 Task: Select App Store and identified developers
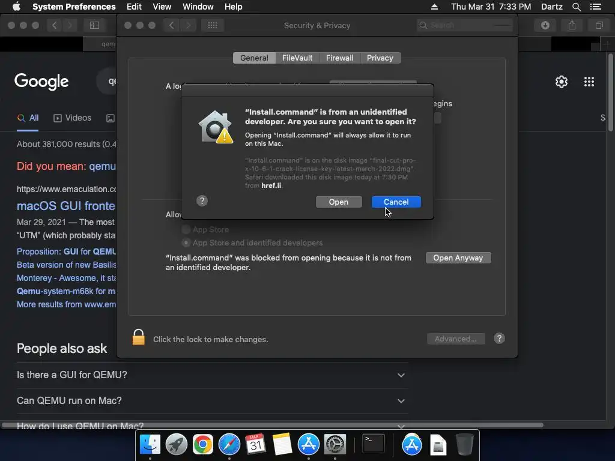(x=186, y=243)
